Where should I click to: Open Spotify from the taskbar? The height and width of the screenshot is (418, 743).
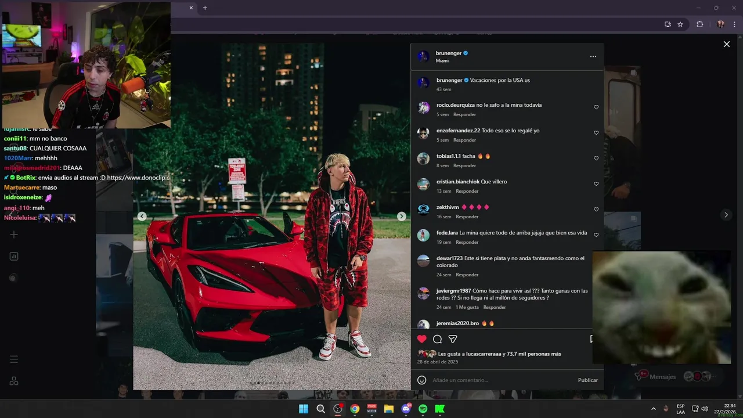coord(423,409)
